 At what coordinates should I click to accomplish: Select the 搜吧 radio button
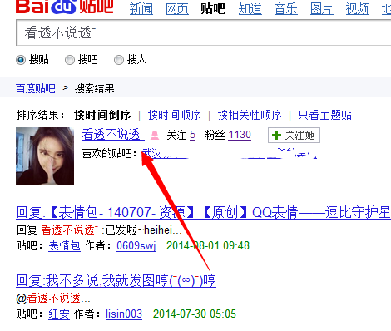click(70, 60)
